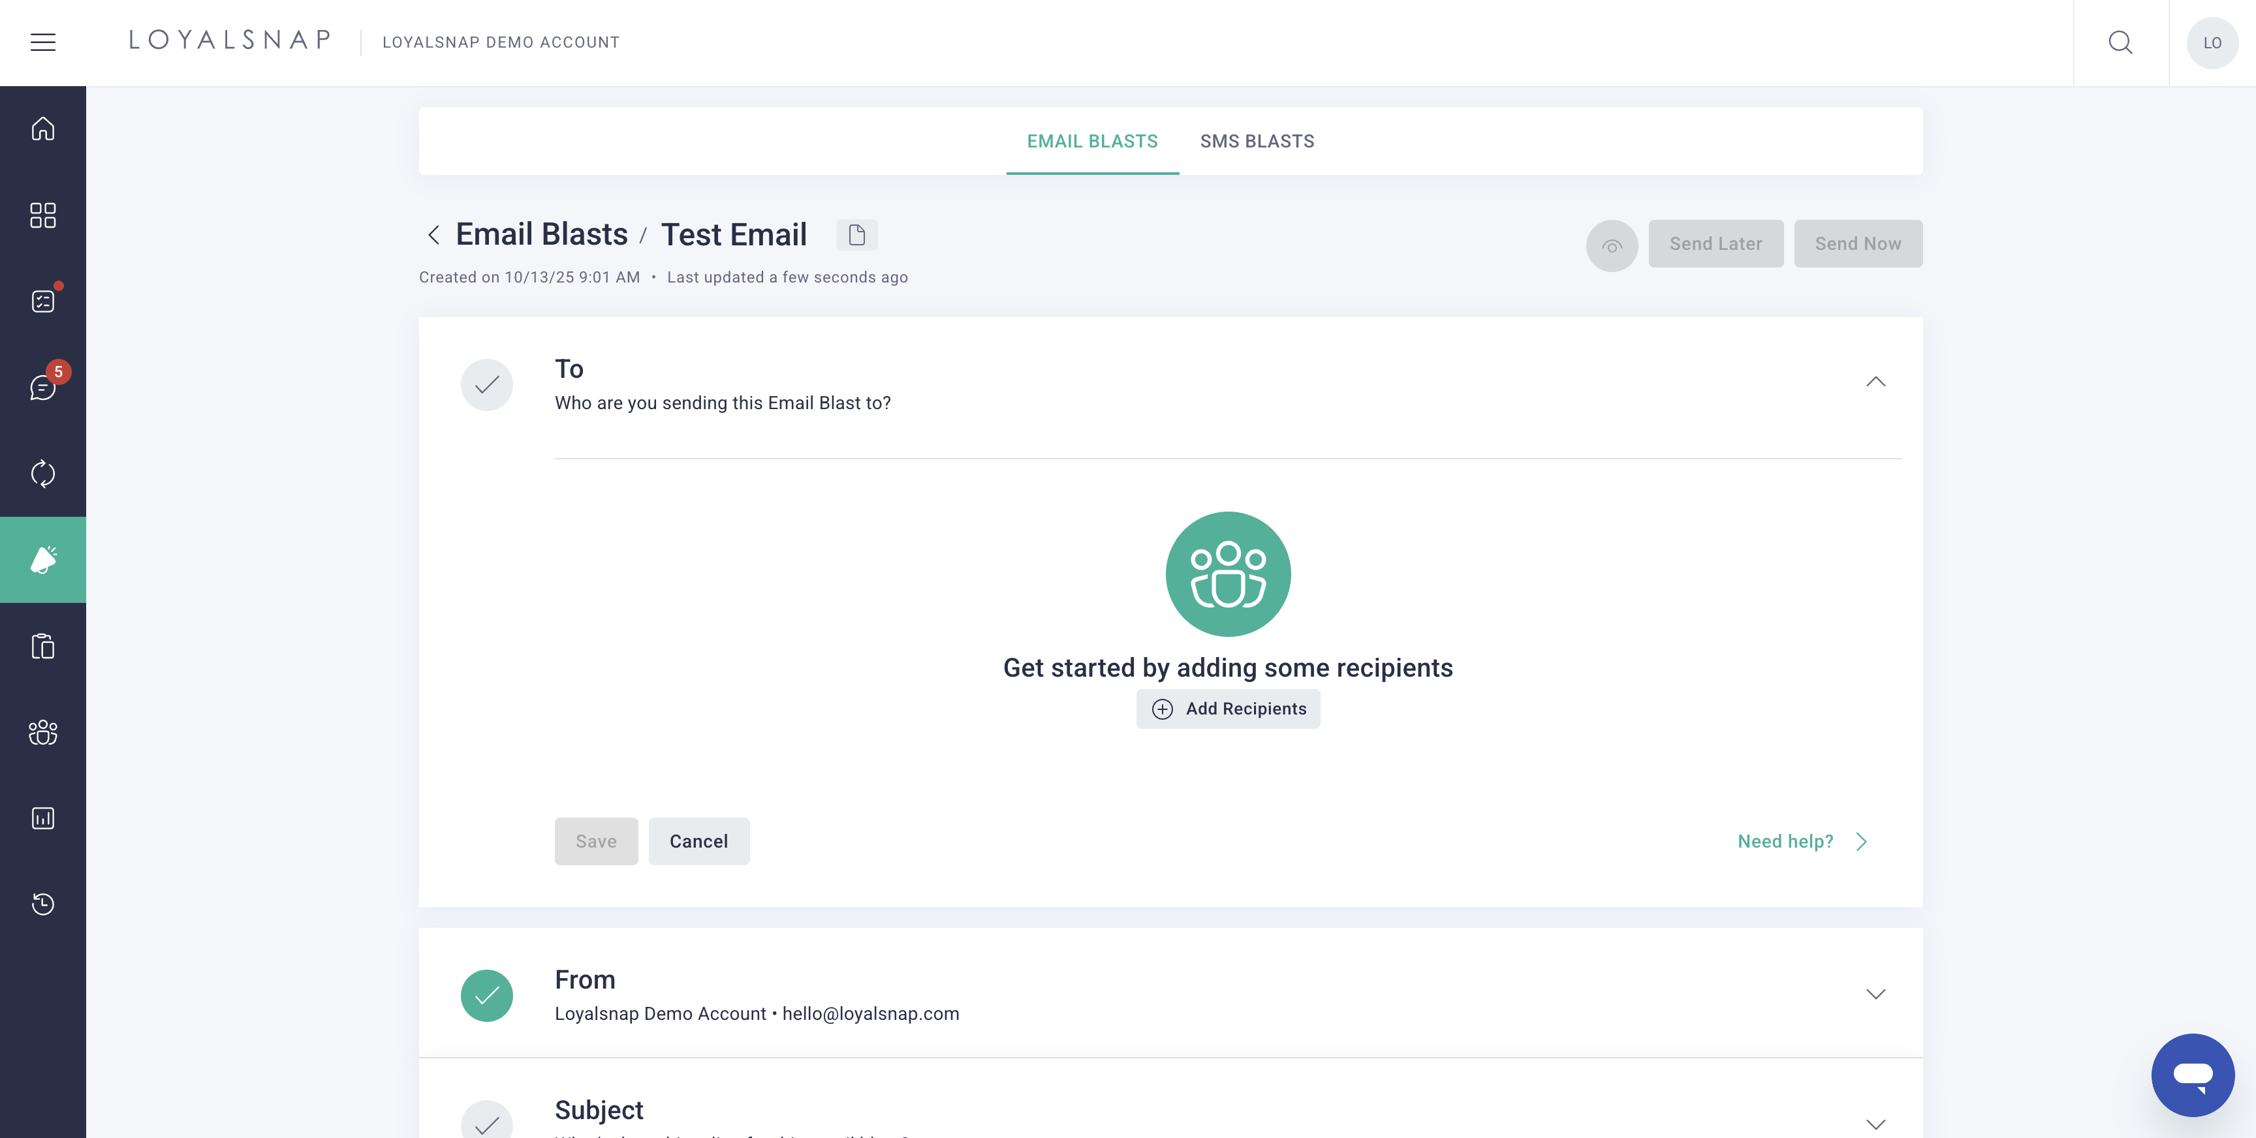Open the hamburger menu
This screenshot has width=2256, height=1138.
pos(43,42)
